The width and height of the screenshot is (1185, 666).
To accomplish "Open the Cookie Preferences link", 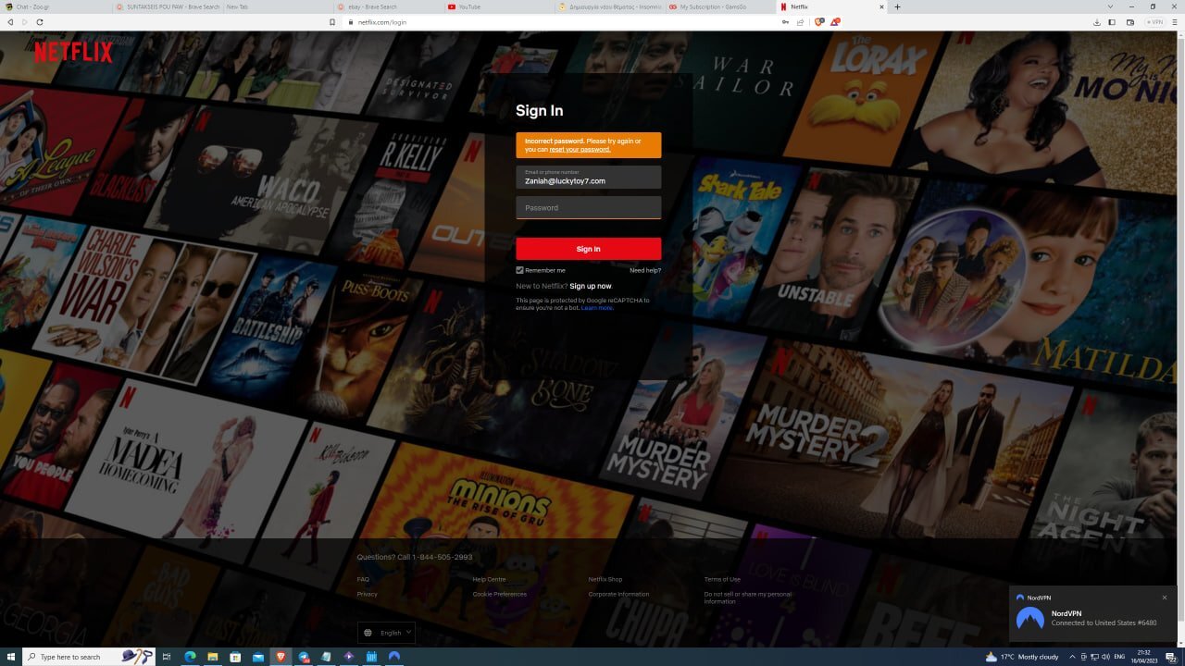I will click(499, 594).
